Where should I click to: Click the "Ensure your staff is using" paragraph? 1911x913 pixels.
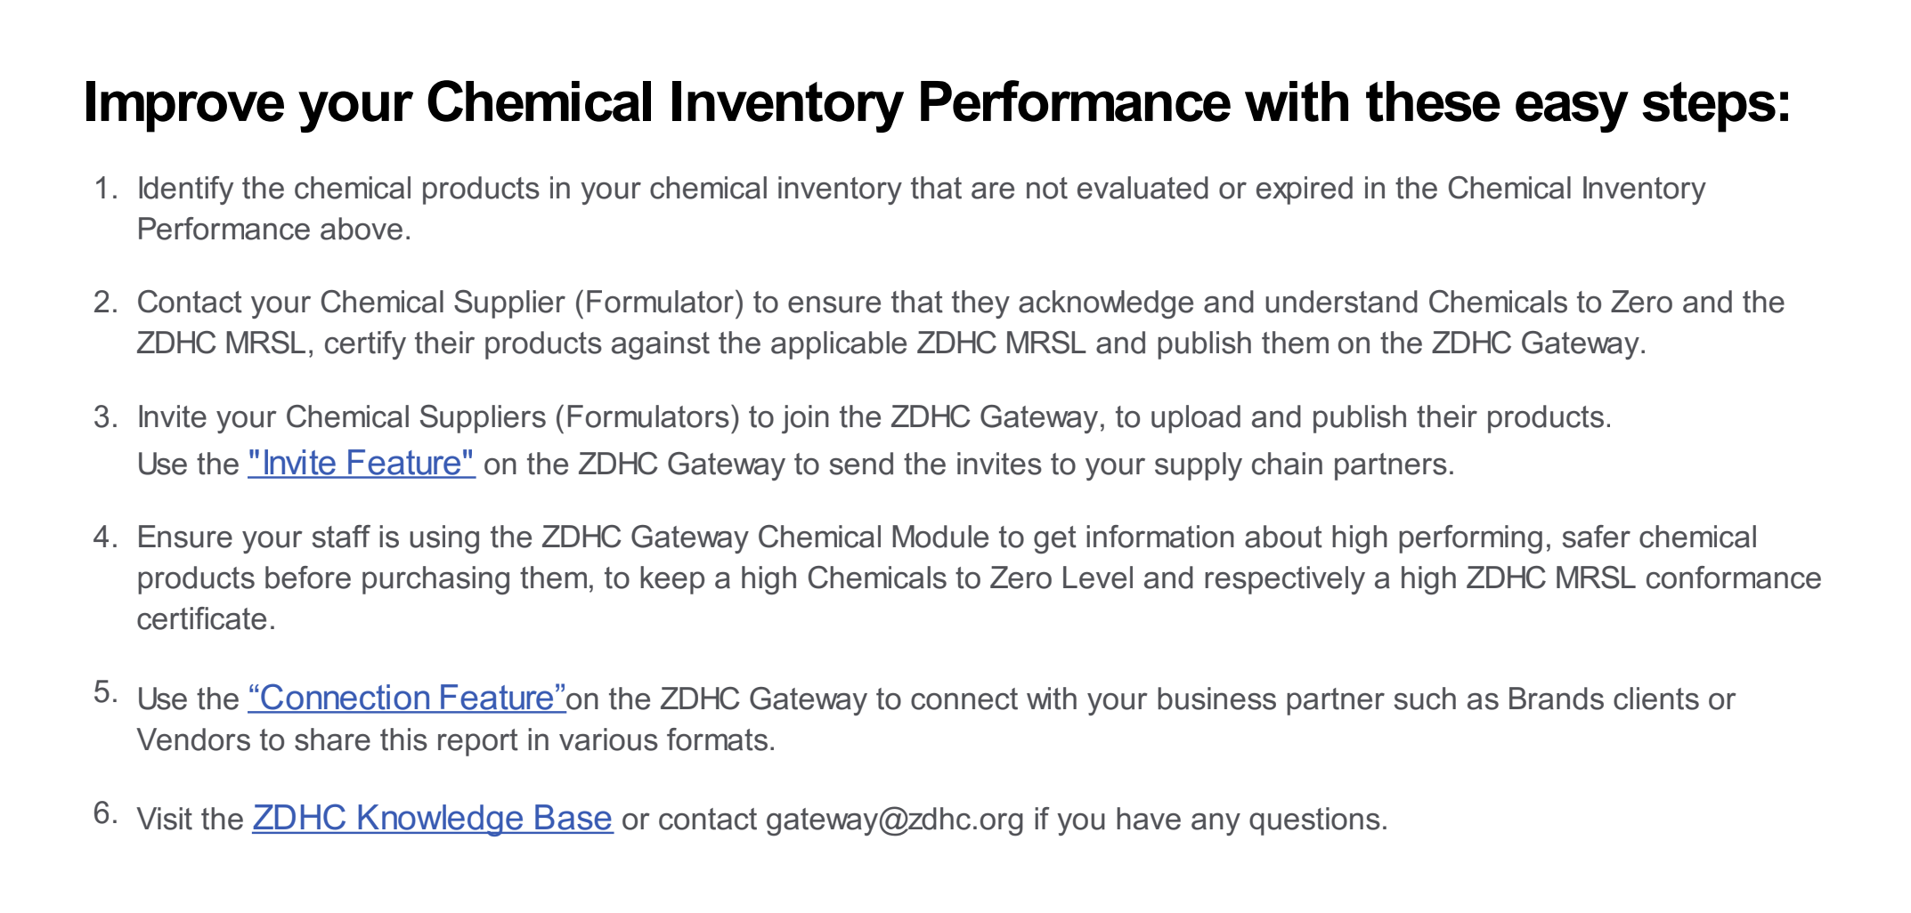point(980,578)
